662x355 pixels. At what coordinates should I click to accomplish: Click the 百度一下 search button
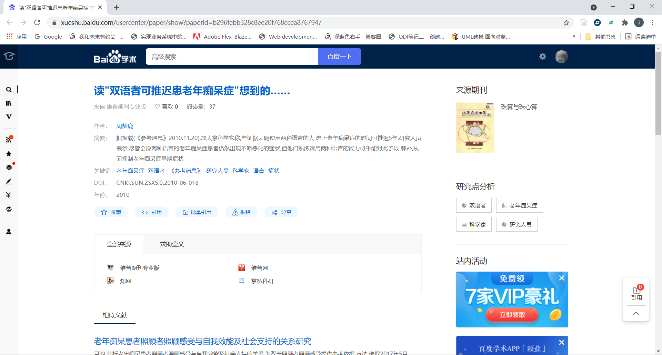340,57
